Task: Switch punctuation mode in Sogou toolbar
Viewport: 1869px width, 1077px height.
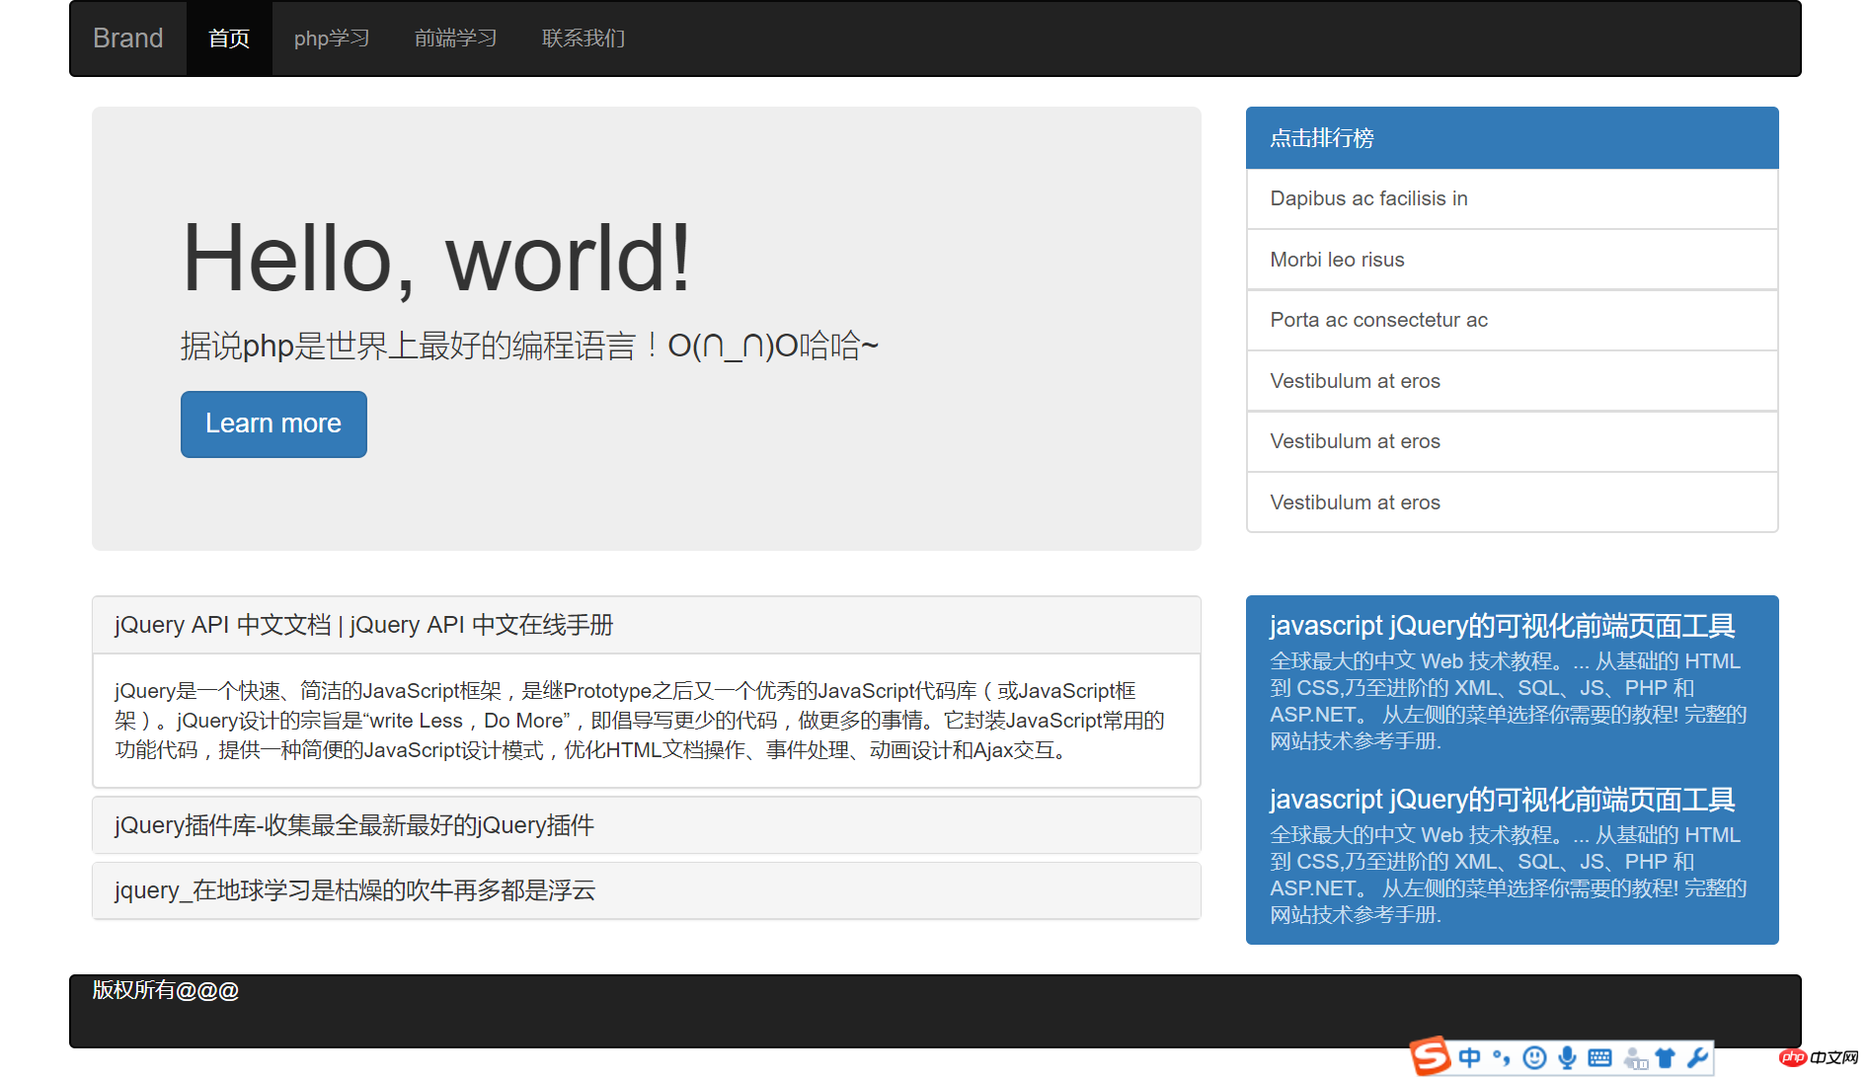Action: click(x=1502, y=1058)
